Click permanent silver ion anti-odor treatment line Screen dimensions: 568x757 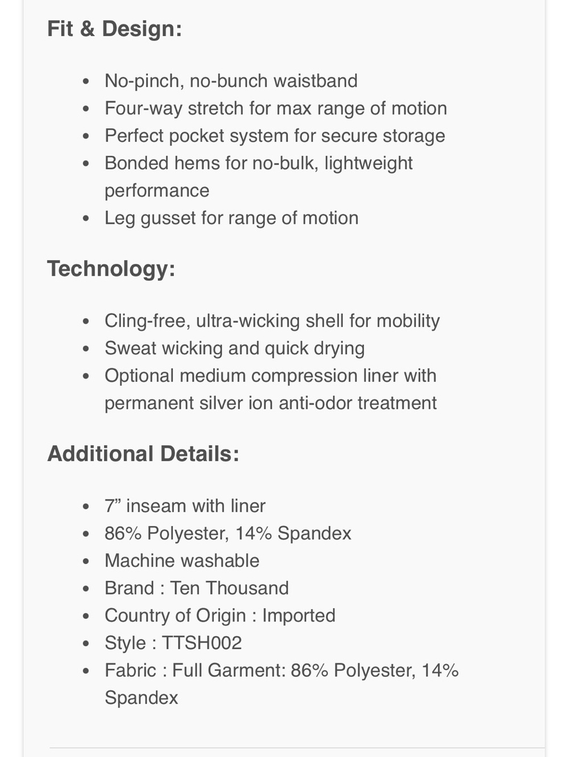coord(270,403)
